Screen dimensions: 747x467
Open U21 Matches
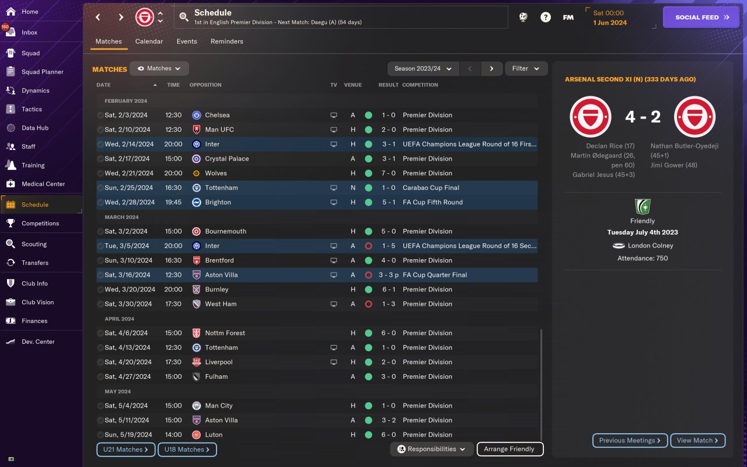click(x=126, y=449)
